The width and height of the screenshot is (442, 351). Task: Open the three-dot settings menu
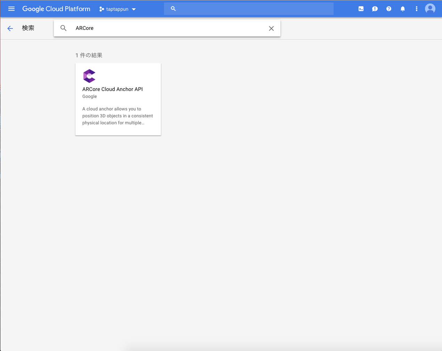click(416, 9)
